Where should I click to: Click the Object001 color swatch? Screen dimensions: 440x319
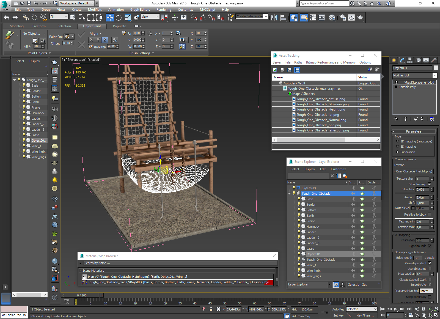436,68
